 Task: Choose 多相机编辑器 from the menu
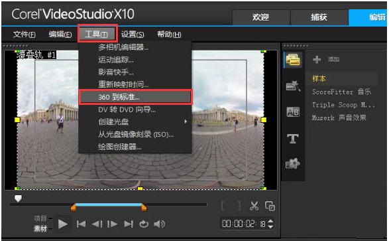tap(135, 47)
